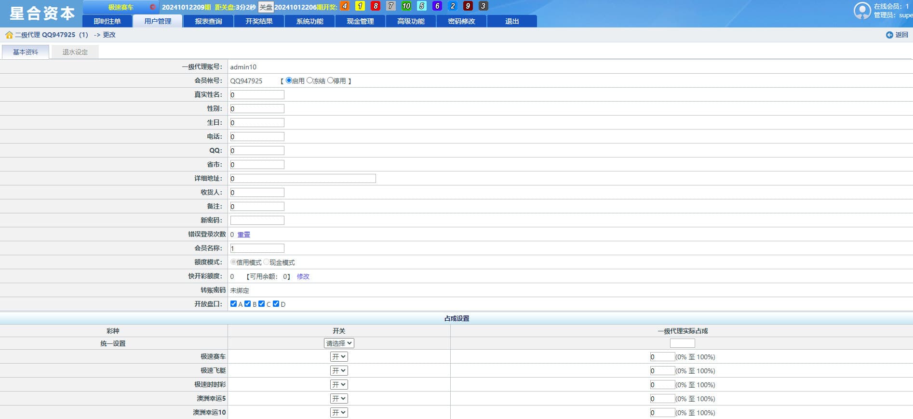Toggle the D 开放盘口 checkbox

point(276,304)
